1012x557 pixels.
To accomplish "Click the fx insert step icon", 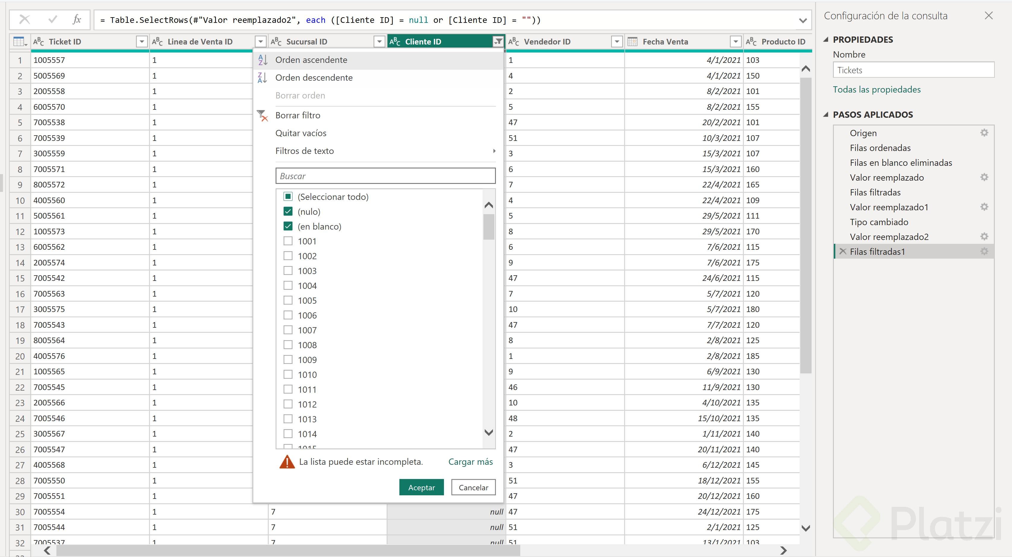I will 77,20.
